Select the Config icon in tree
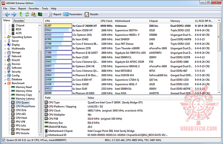Viewport: 223px width, 144px height. (x=9, y=75)
